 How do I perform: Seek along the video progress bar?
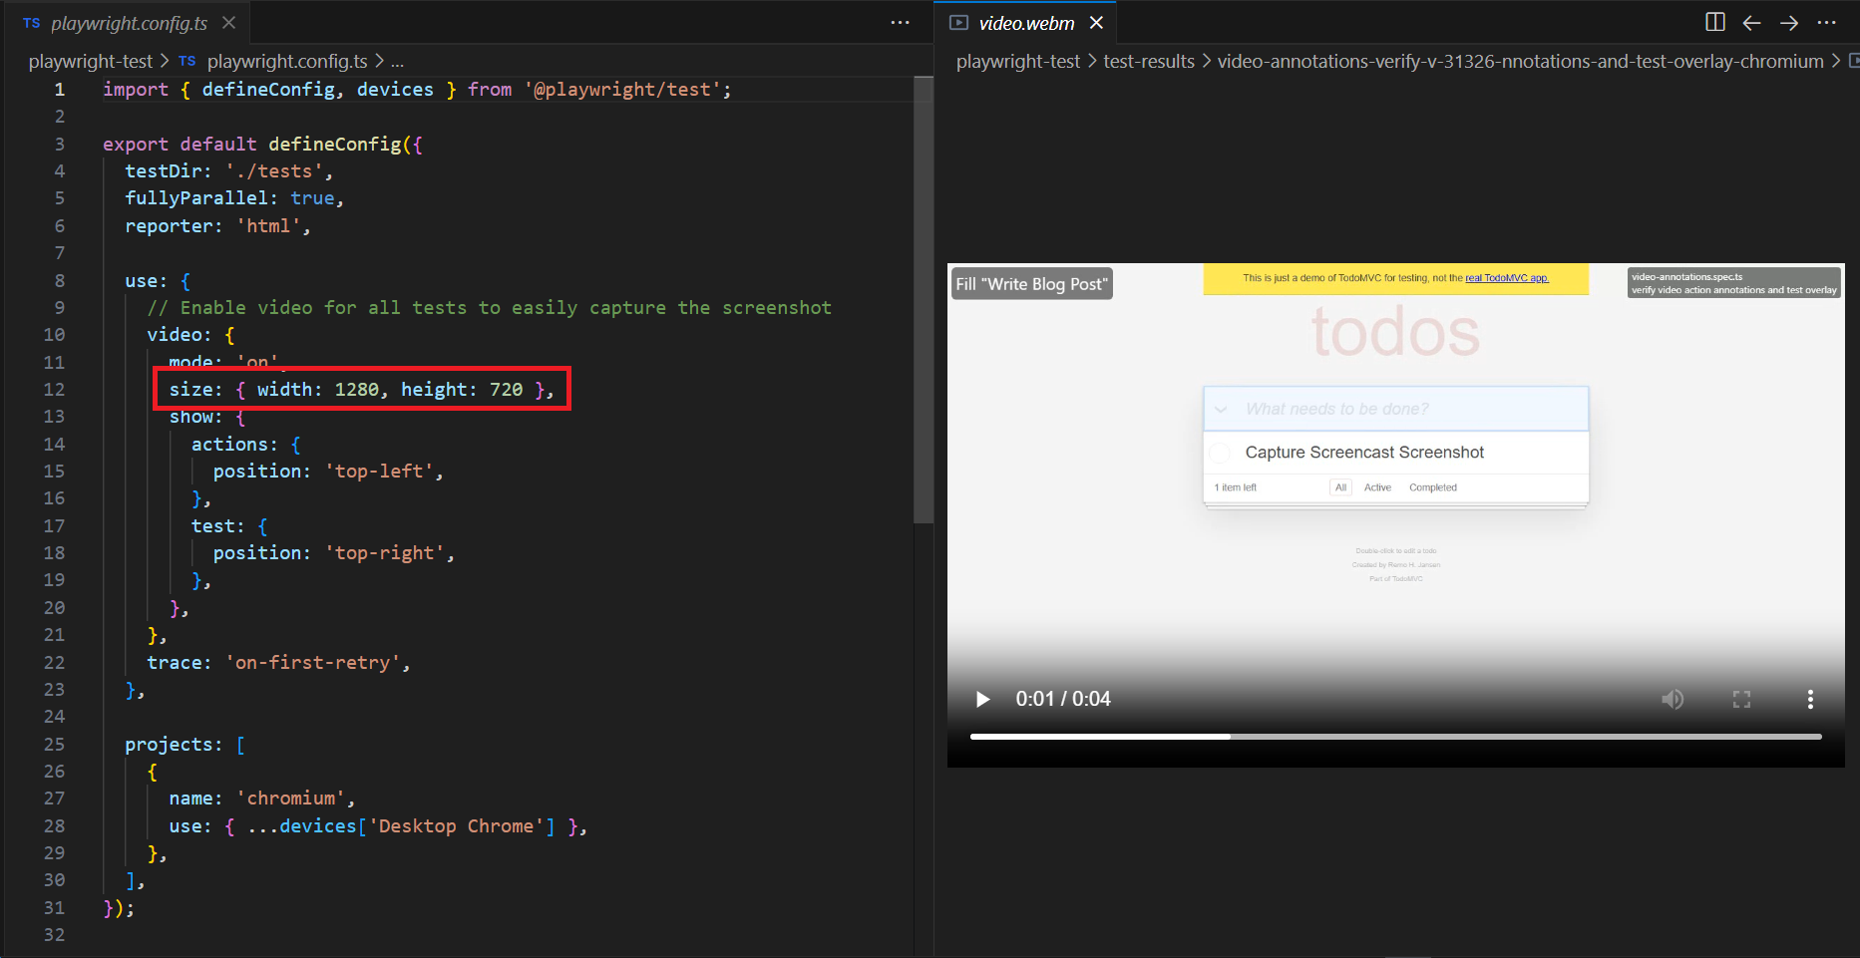(1396, 737)
